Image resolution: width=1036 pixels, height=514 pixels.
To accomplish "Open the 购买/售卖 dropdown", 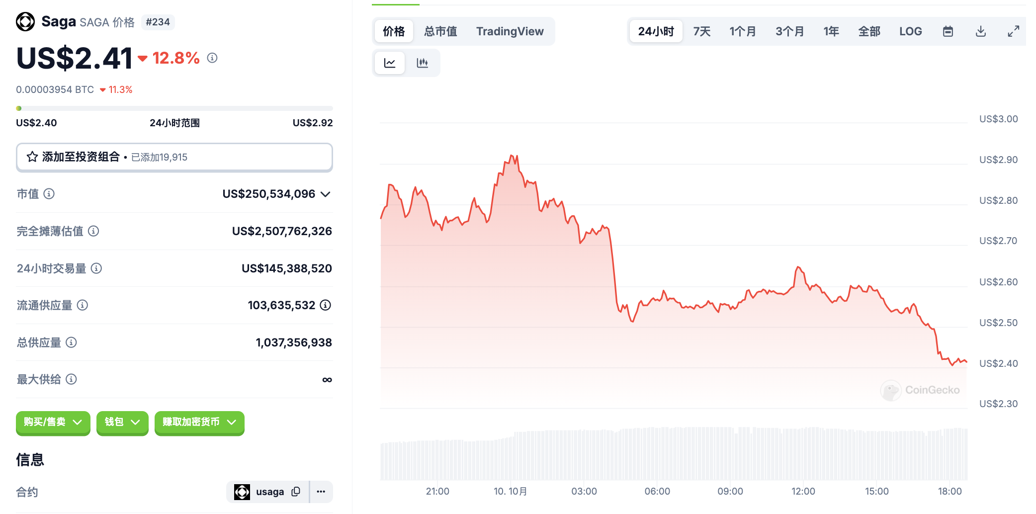I will click(53, 422).
